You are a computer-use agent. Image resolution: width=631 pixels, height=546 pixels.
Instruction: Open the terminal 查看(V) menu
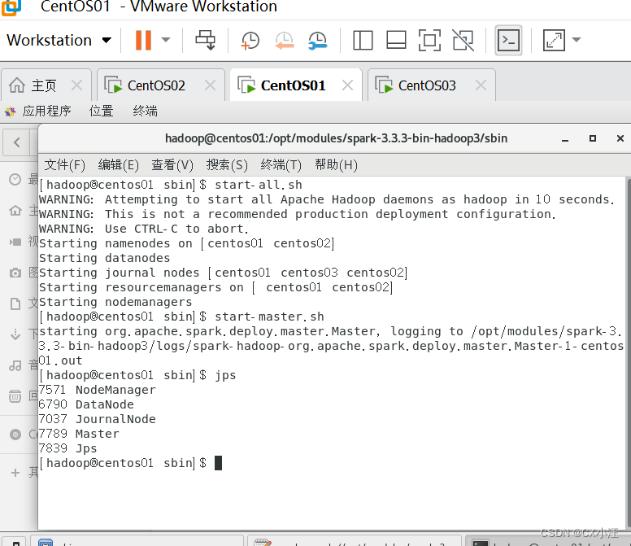[172, 165]
